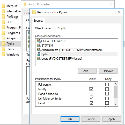Close the Pydio Properties window
The image size is (125, 125).
(111, 4)
